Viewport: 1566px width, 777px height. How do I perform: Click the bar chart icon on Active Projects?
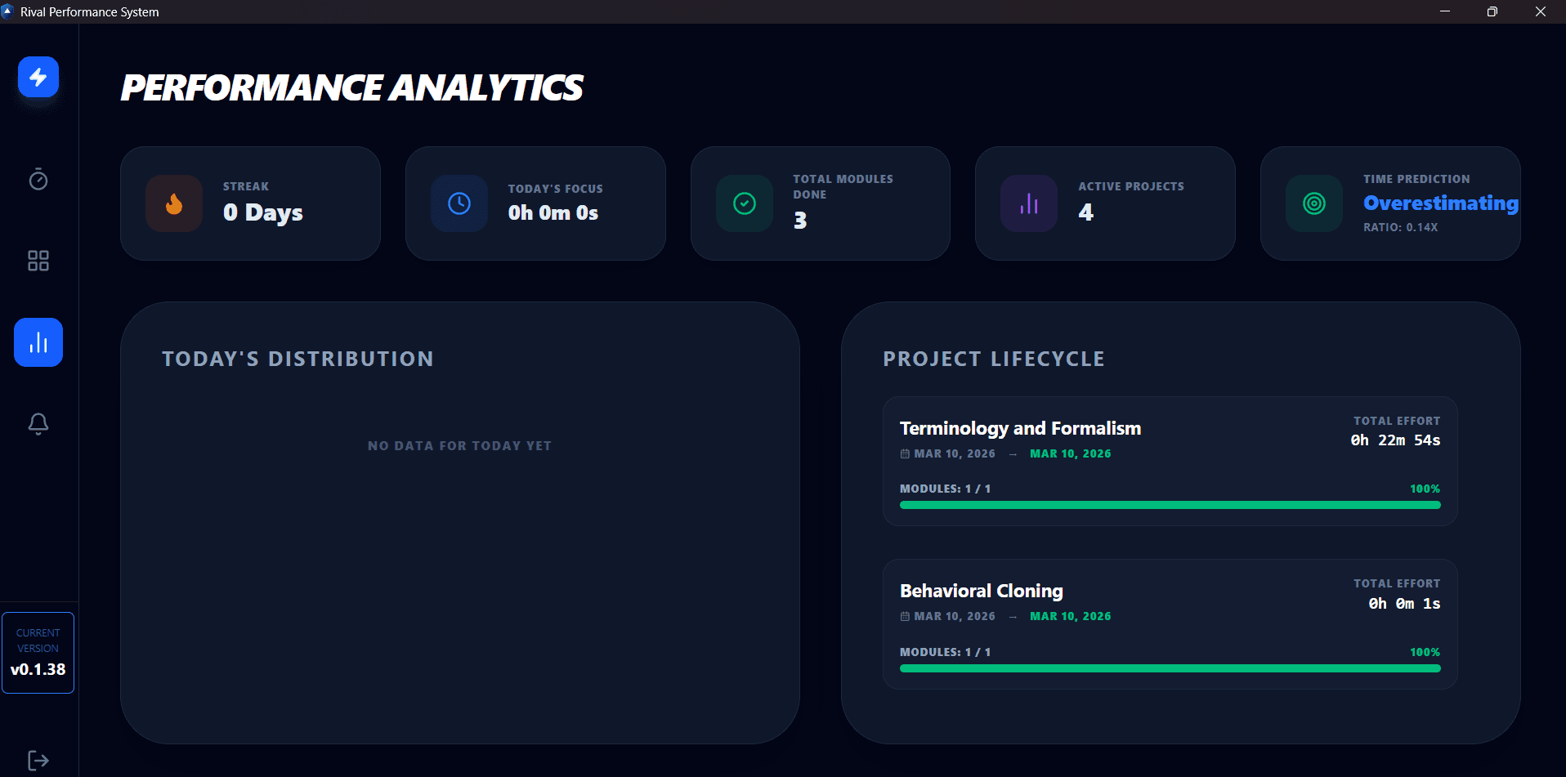[1029, 203]
